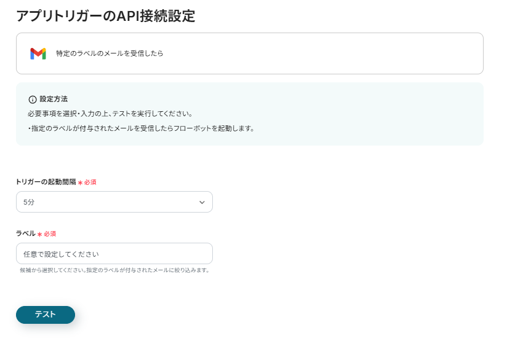Focus the ラベル input field
The height and width of the screenshot is (341, 507).
point(114,254)
